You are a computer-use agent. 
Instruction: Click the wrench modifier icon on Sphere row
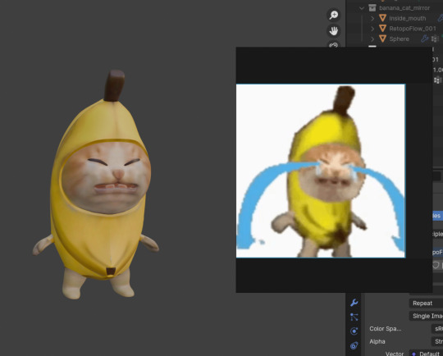click(424, 39)
